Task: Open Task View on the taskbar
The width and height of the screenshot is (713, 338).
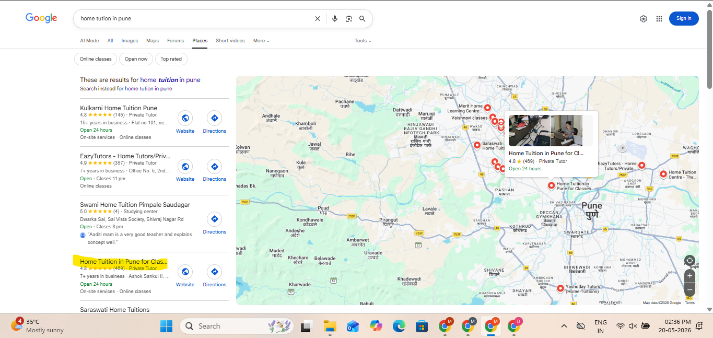Action: [306, 326]
